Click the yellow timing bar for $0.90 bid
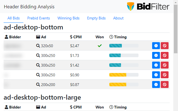178x111 pixels. click(124, 75)
